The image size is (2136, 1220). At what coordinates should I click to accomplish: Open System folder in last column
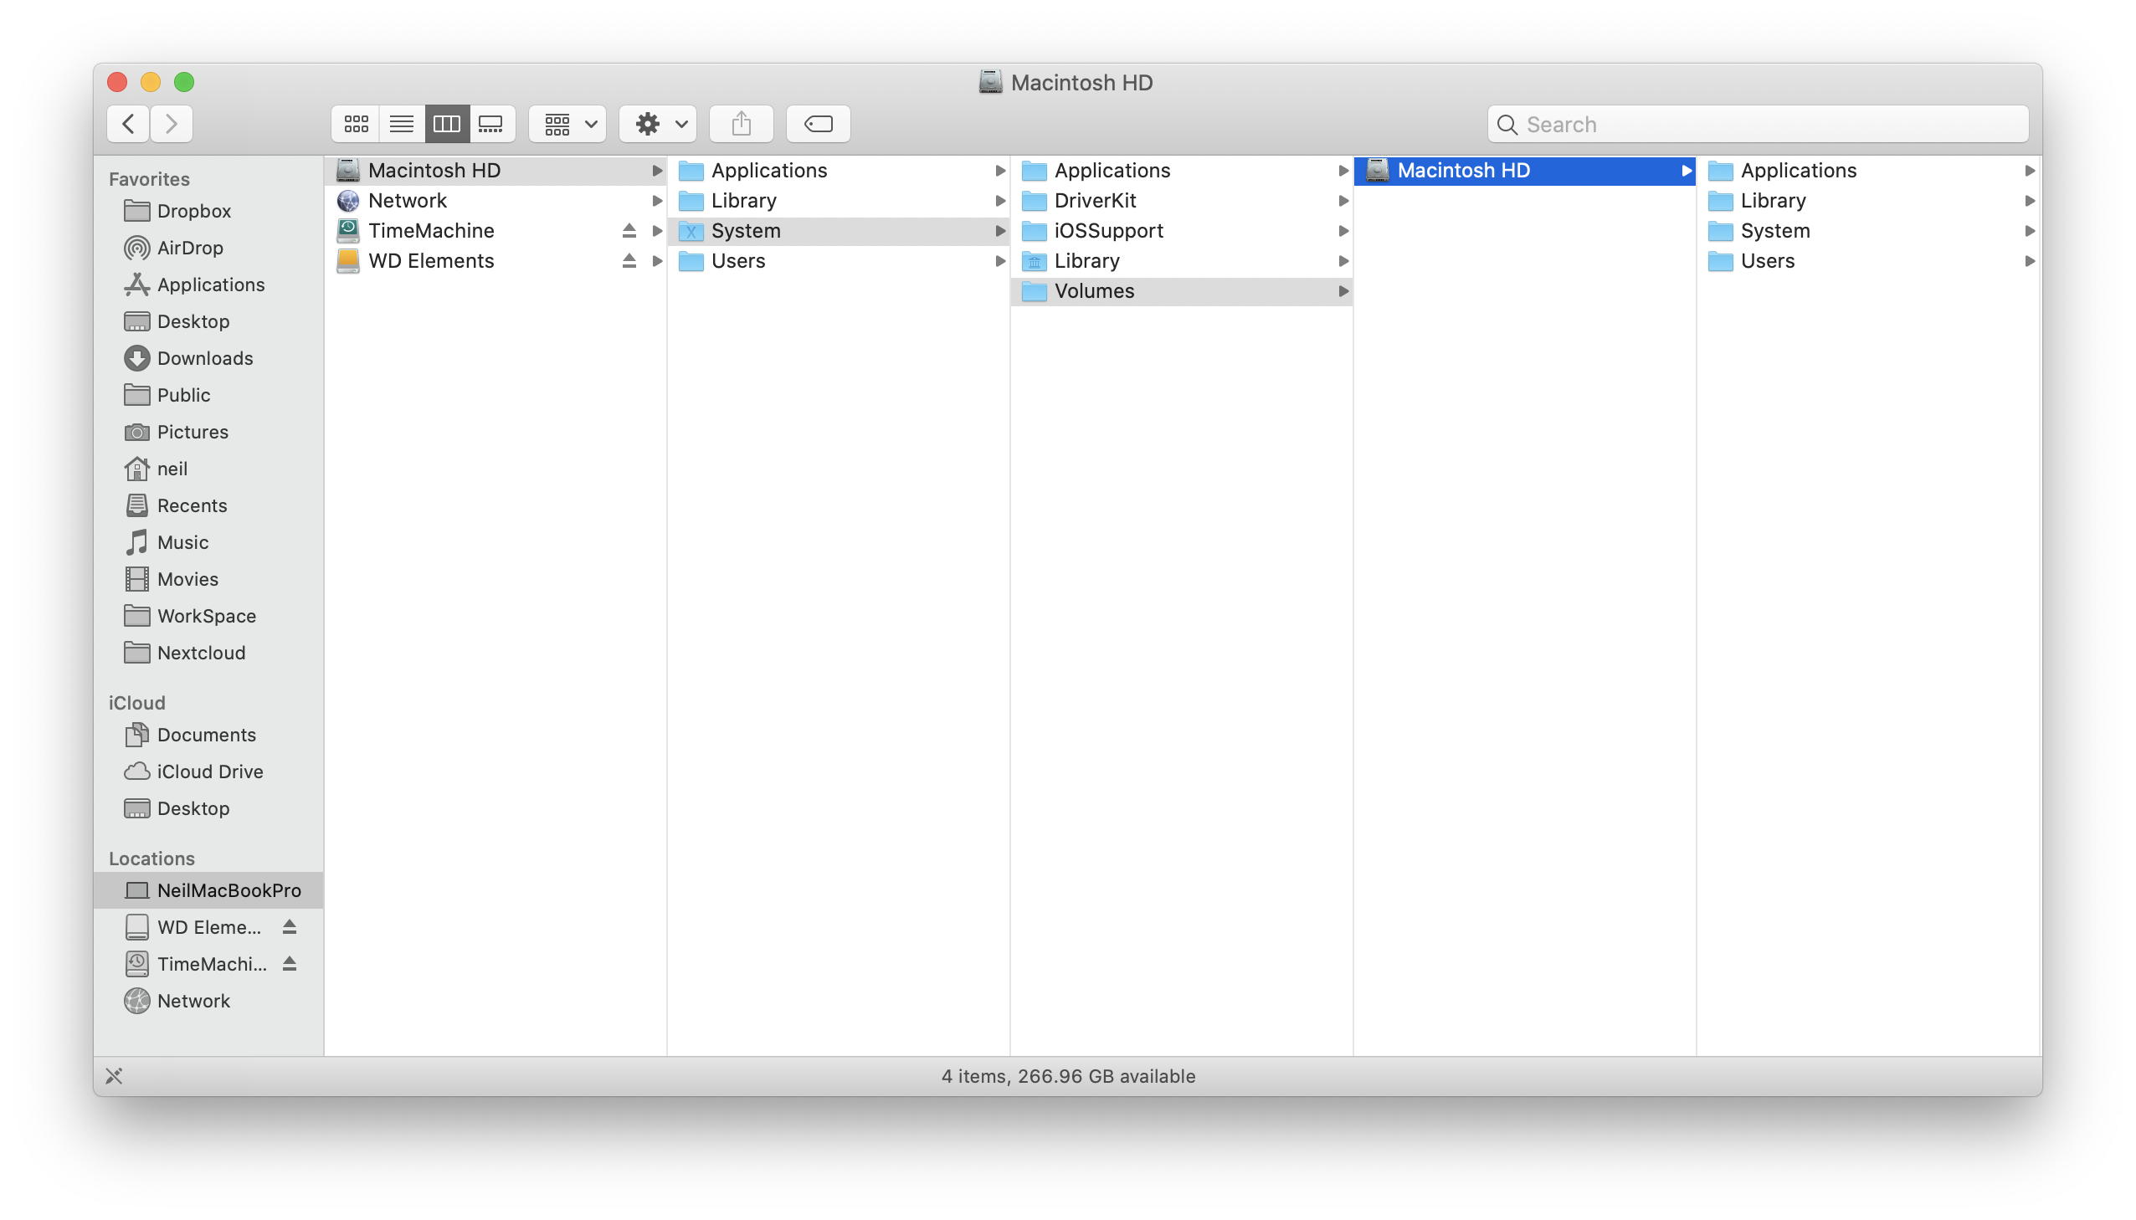1870,230
